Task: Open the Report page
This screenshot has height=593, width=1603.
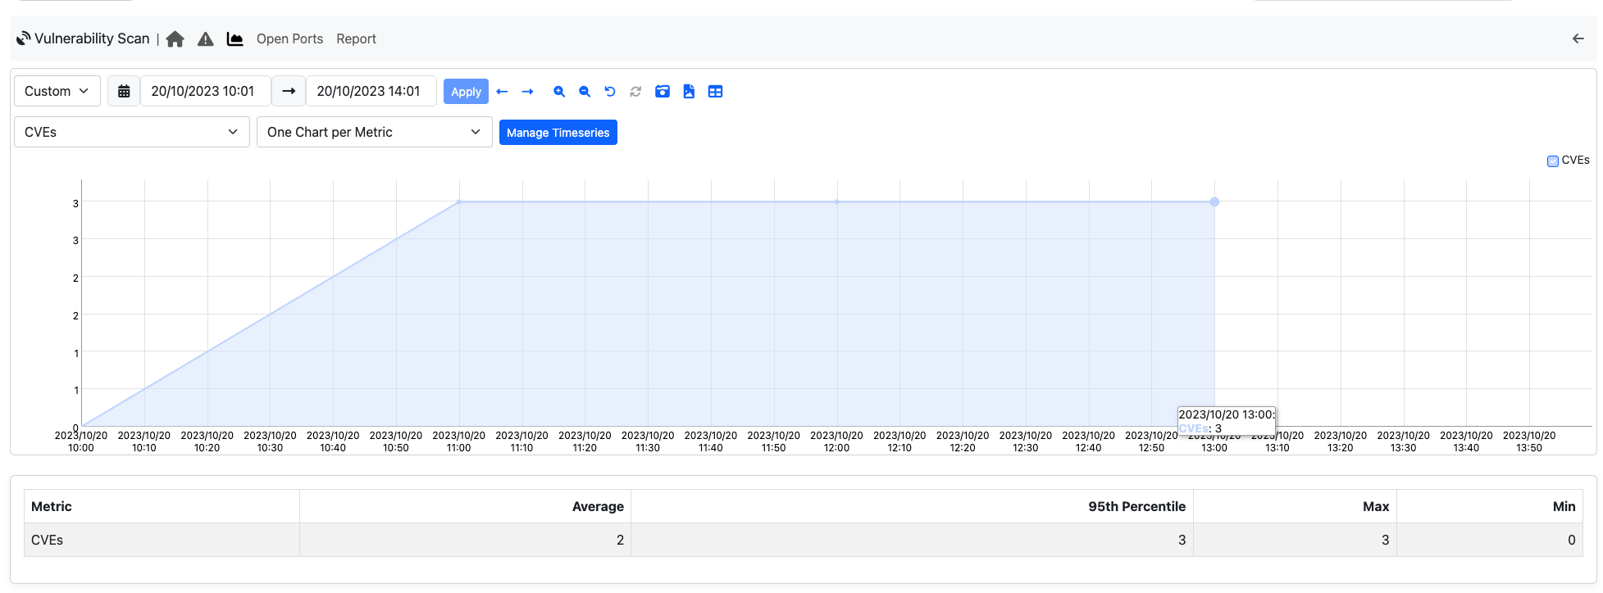Action: (x=356, y=39)
